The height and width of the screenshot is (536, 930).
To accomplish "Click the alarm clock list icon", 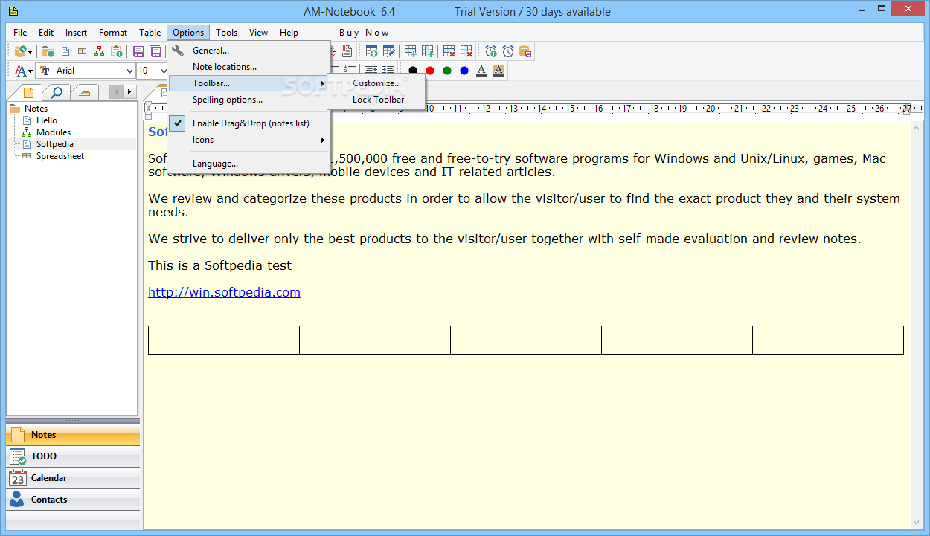I will (507, 51).
